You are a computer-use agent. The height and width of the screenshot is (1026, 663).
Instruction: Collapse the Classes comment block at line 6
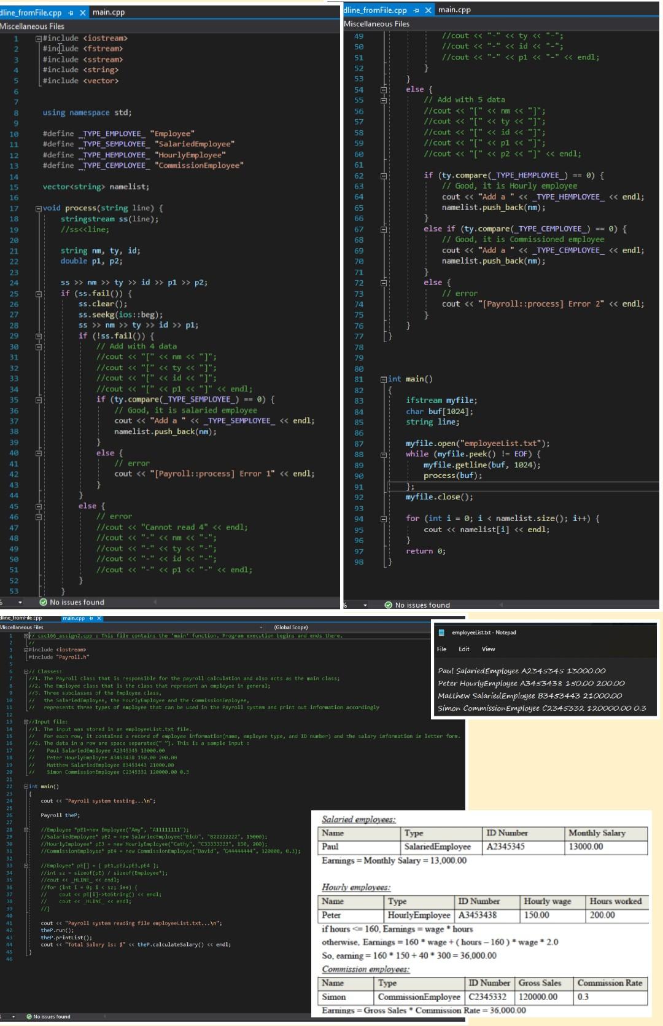tap(26, 672)
